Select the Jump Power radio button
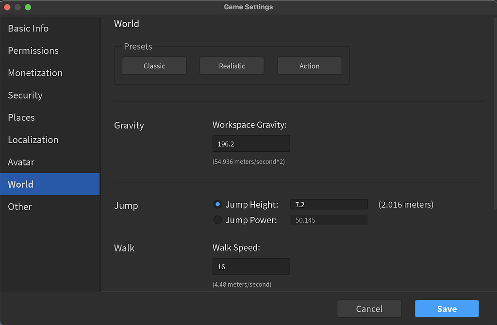This screenshot has width=497, height=325. [x=218, y=220]
